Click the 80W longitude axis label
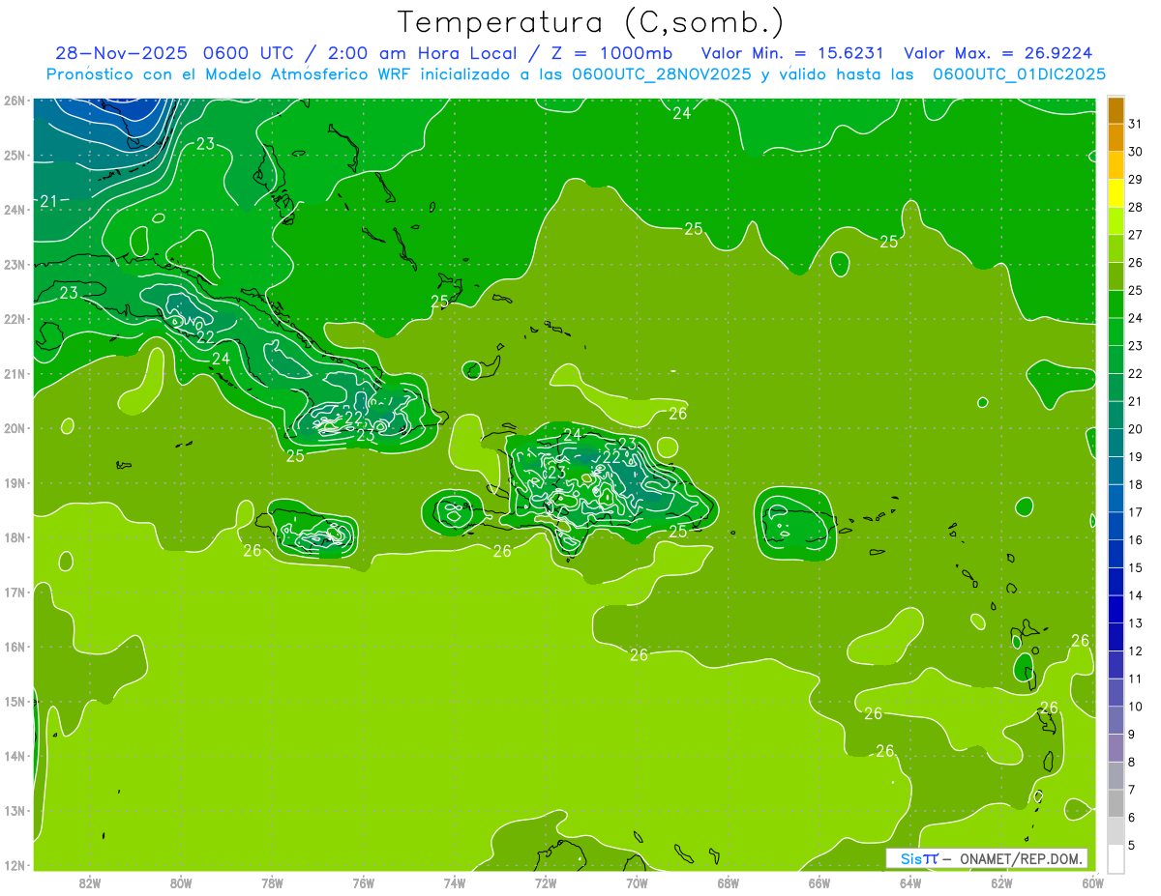Screen dimensions: 1161x896 [181, 882]
